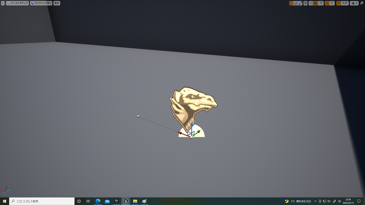Toggle grid snapping on or off
Screen dimensions: 365x205
(x=315, y=3)
